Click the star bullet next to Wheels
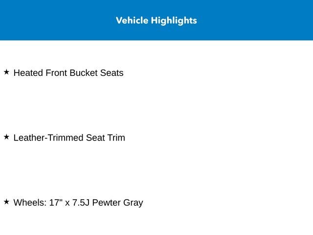Image resolution: width=313 pixels, height=235 pixels. (6, 202)
